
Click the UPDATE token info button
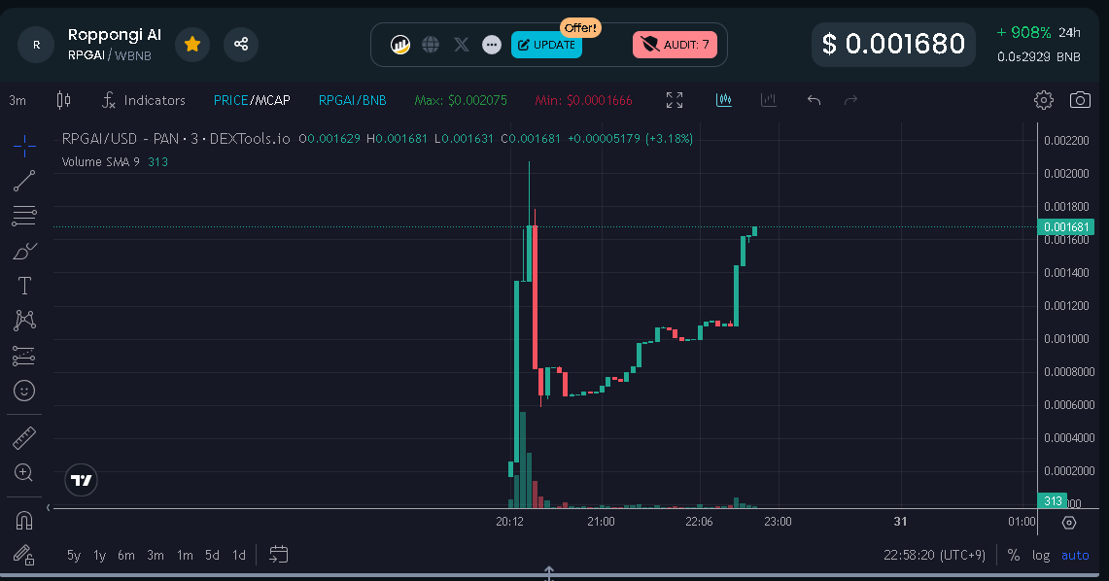(x=546, y=45)
